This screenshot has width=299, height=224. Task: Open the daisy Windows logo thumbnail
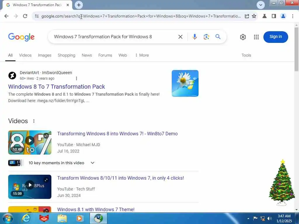point(185,83)
